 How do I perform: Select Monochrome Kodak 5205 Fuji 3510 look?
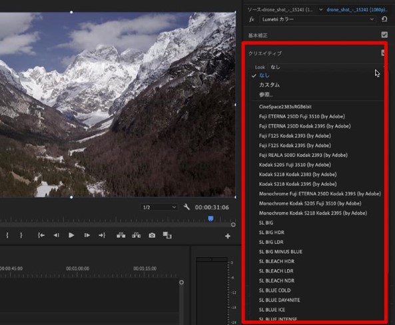pyautogui.click(x=310, y=203)
